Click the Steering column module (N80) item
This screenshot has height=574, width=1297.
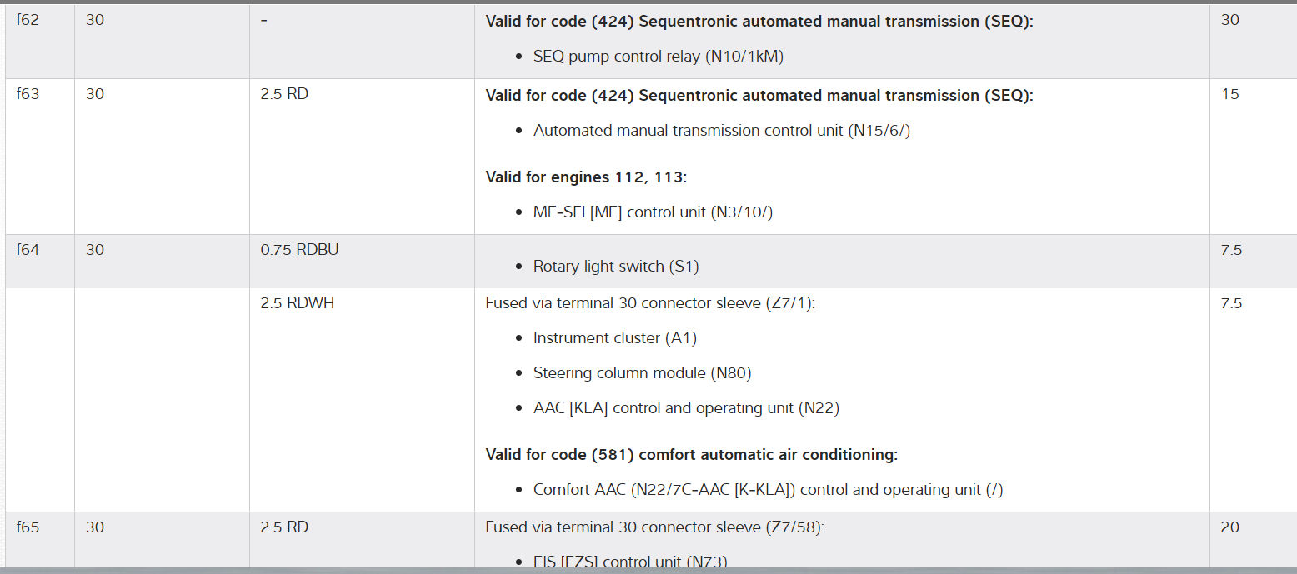tap(642, 373)
